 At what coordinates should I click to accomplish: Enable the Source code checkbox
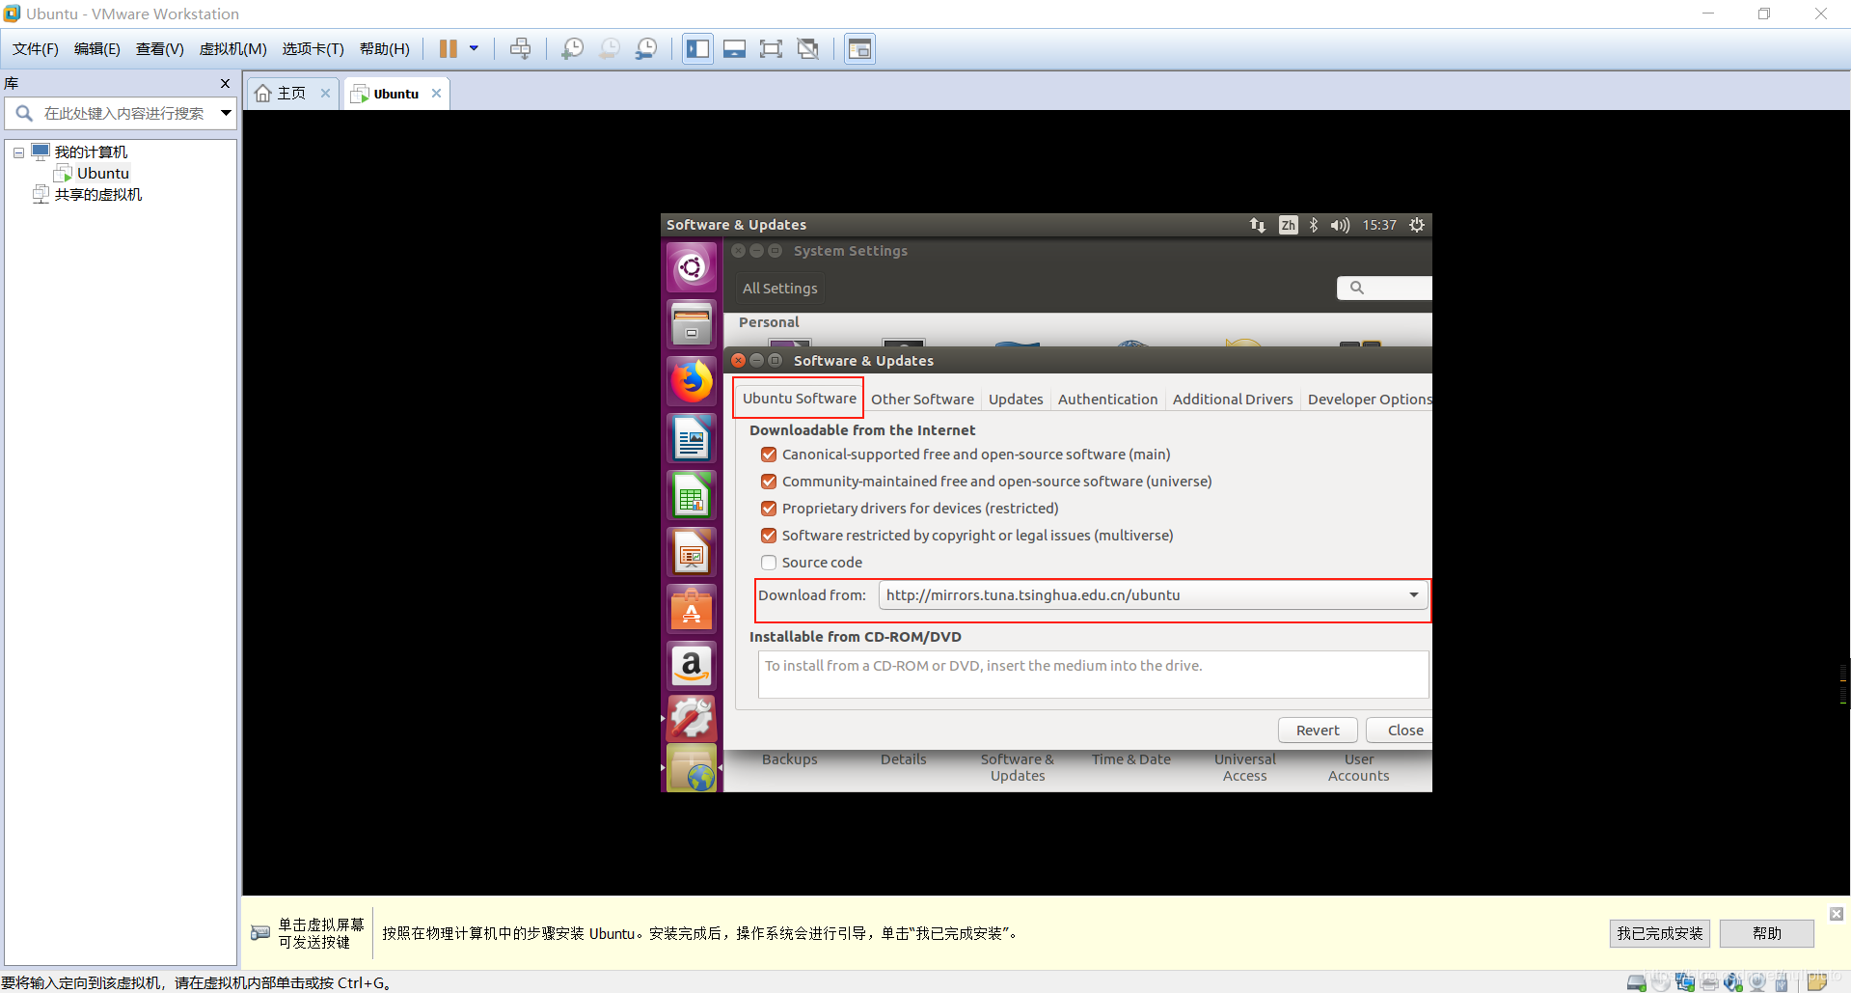[x=769, y=563]
